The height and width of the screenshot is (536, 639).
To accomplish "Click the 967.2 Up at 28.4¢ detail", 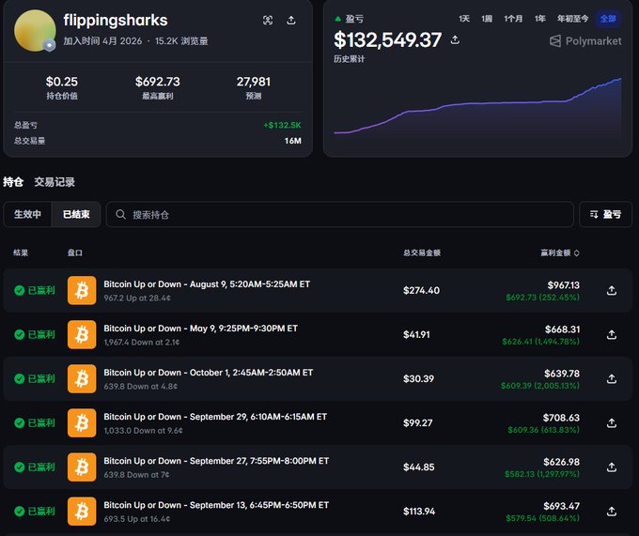I will click(x=137, y=298).
